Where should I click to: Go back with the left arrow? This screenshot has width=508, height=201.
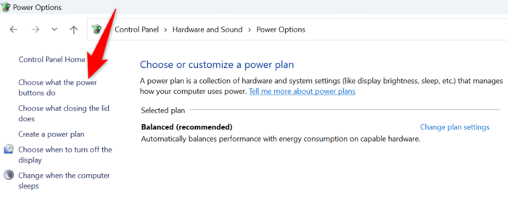(14, 30)
